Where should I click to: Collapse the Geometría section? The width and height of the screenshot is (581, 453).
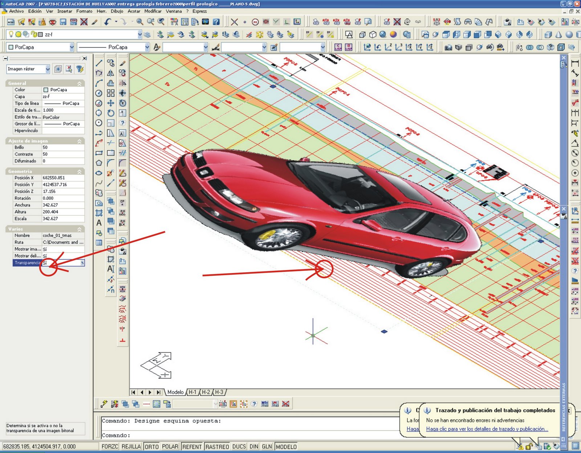[79, 172]
